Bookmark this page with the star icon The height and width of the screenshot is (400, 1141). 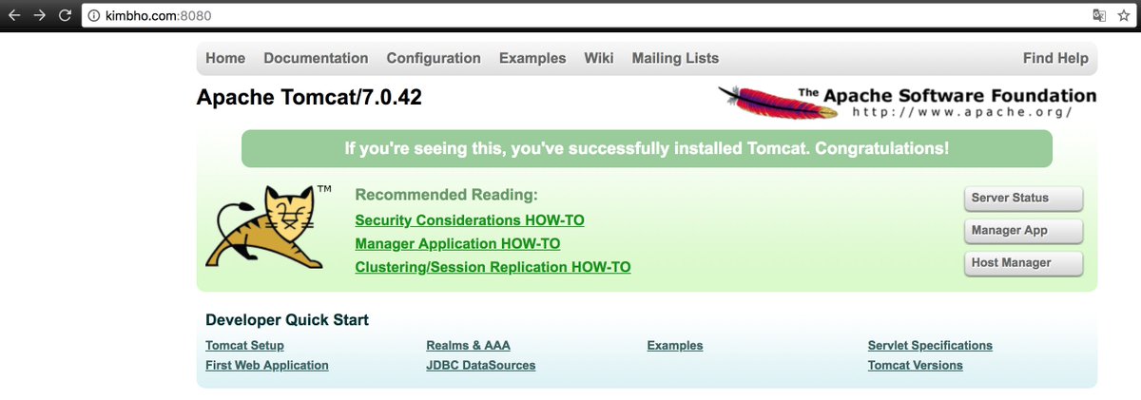tap(1123, 15)
